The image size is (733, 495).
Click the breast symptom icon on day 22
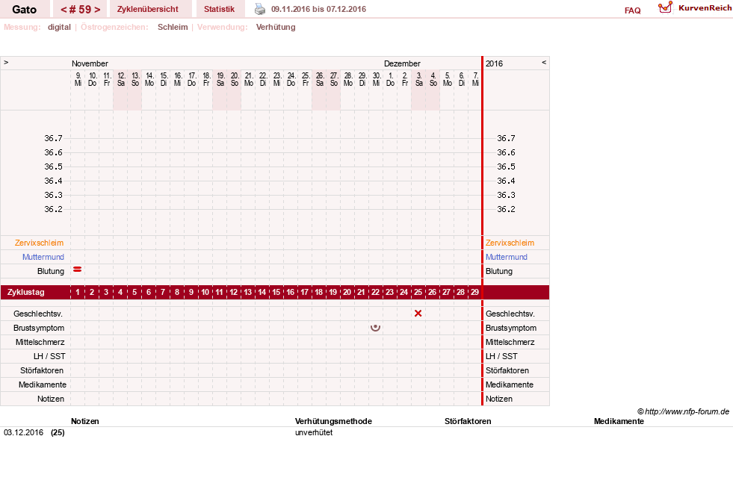375,328
